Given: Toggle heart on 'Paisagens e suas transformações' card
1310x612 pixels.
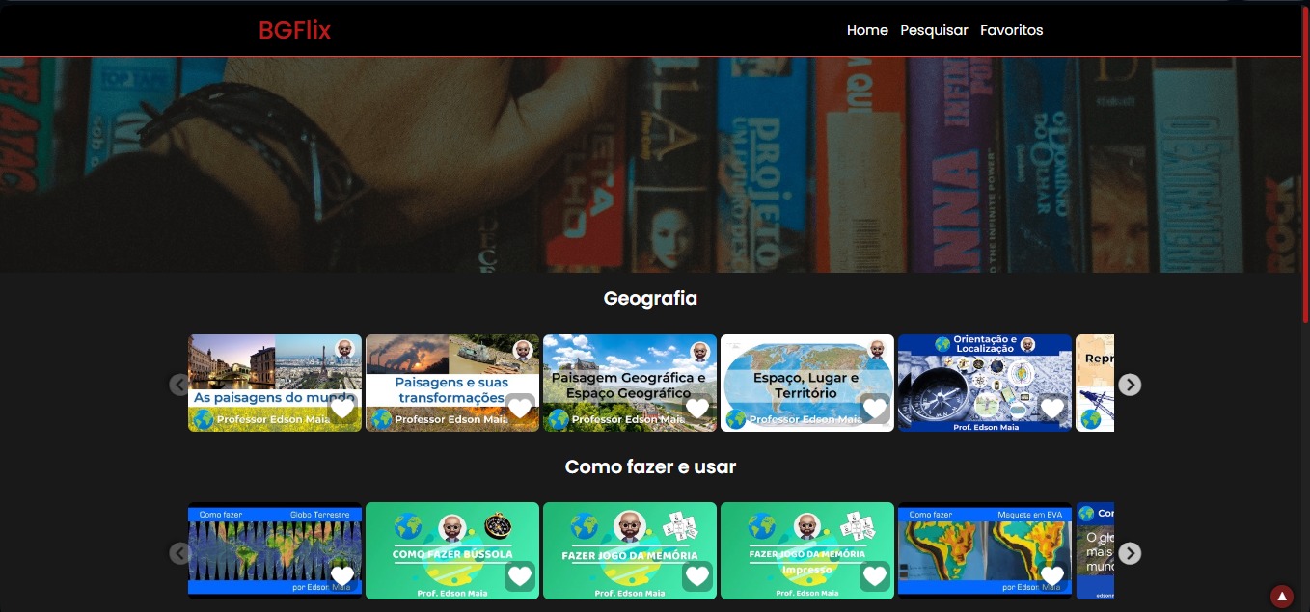Looking at the screenshot, I should point(520,408).
